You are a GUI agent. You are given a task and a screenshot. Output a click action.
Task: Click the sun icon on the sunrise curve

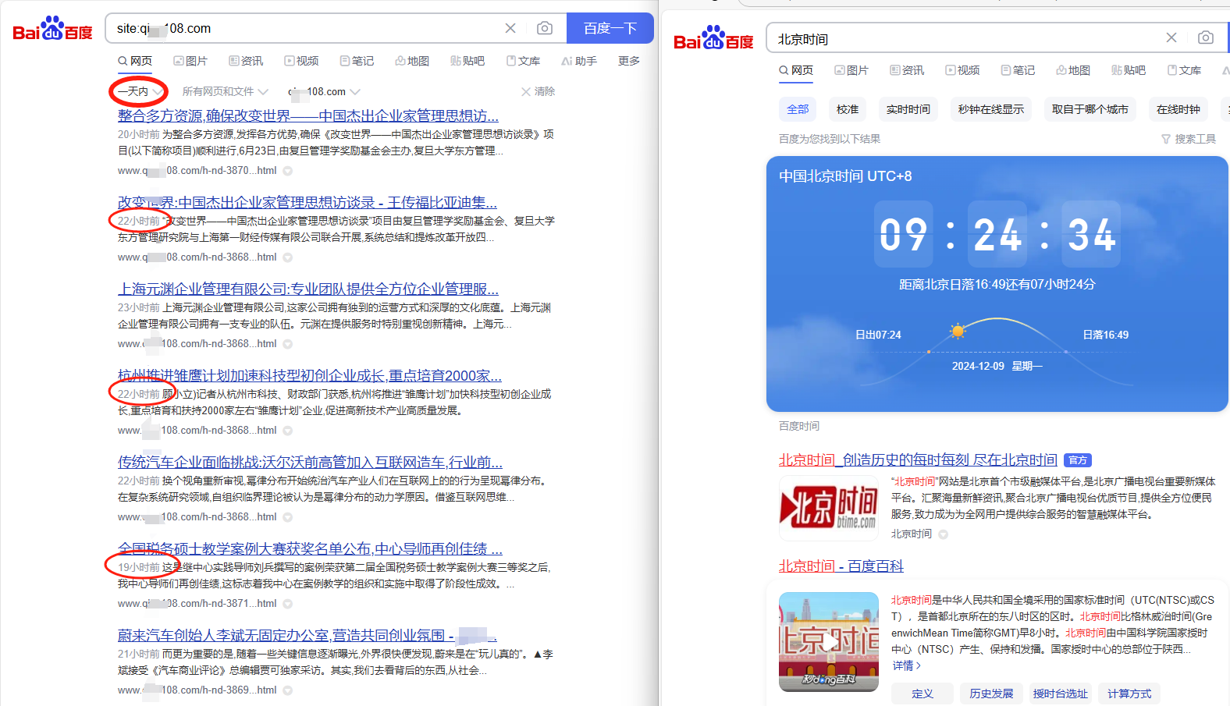[958, 331]
